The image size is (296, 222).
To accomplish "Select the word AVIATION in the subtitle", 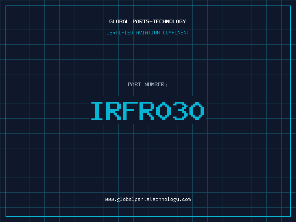I will 148,33.
